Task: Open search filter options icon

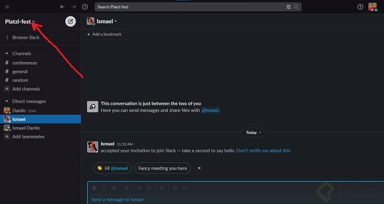Action: point(289,7)
